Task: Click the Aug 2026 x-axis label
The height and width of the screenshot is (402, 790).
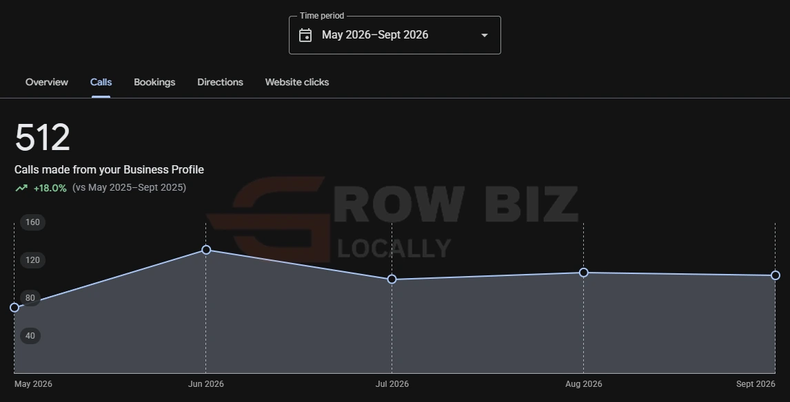Action: click(x=583, y=384)
